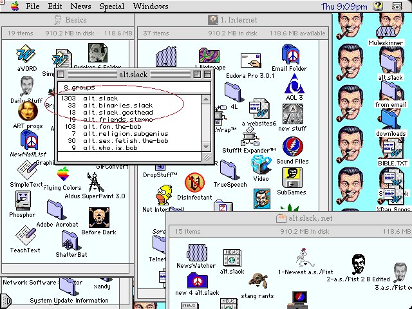The height and width of the screenshot is (309, 412).
Task: Open the Muleskinner desktop folder
Action: (x=386, y=33)
